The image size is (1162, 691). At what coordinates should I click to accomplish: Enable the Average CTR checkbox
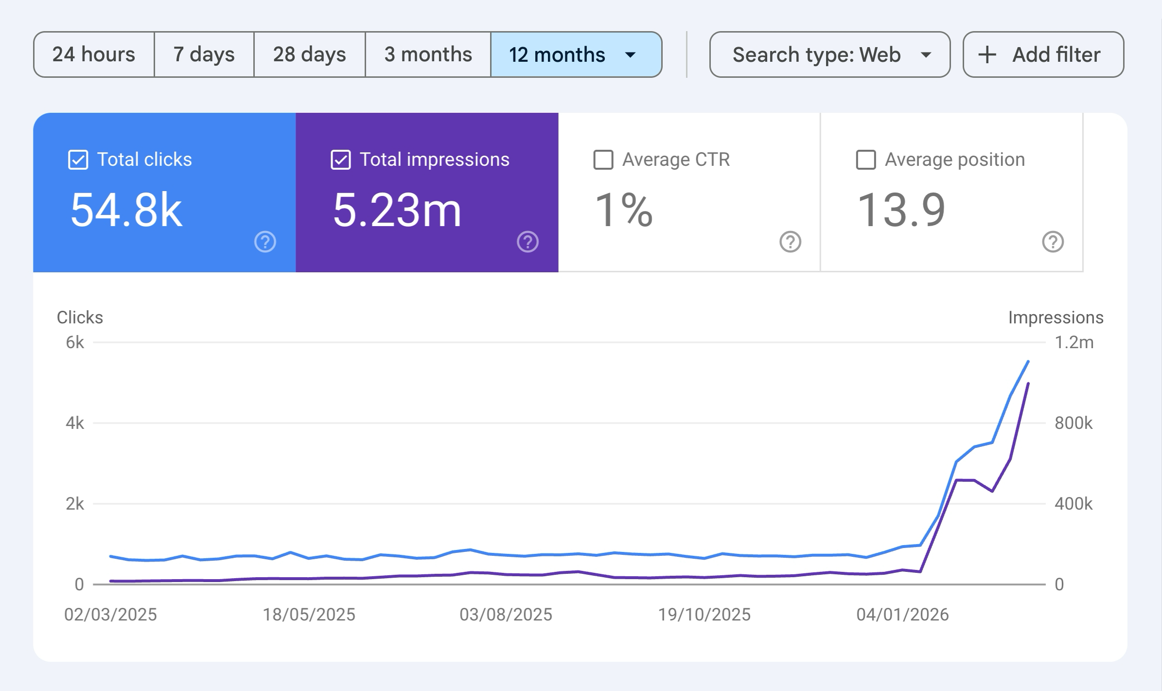tap(603, 159)
